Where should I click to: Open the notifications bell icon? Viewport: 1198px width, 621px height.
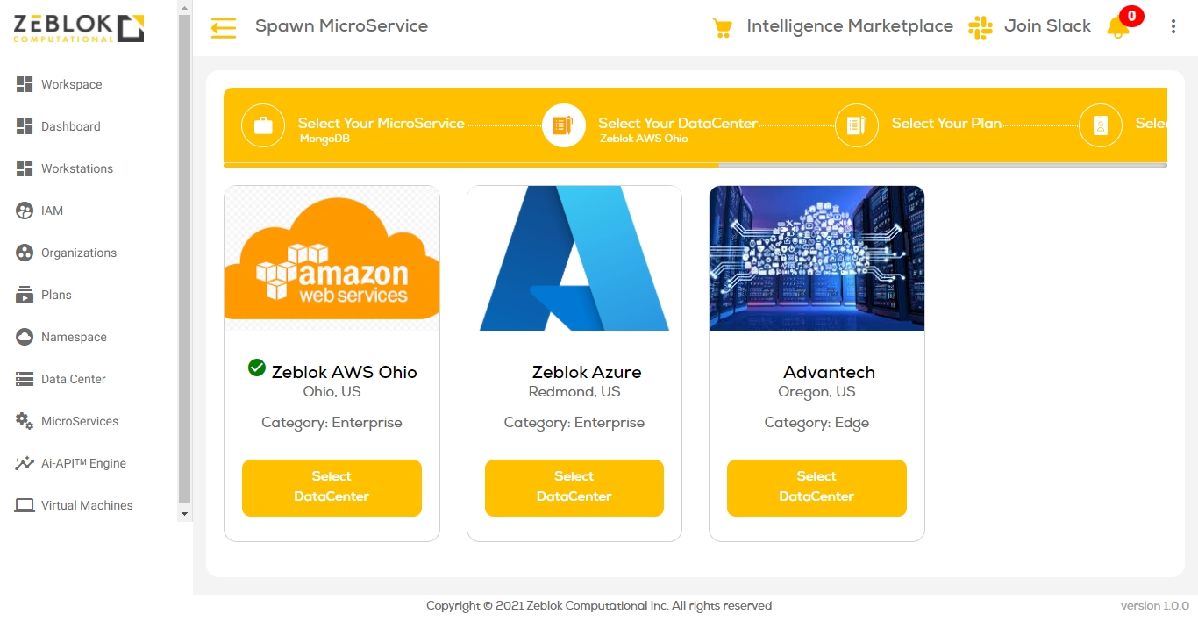coord(1118,27)
